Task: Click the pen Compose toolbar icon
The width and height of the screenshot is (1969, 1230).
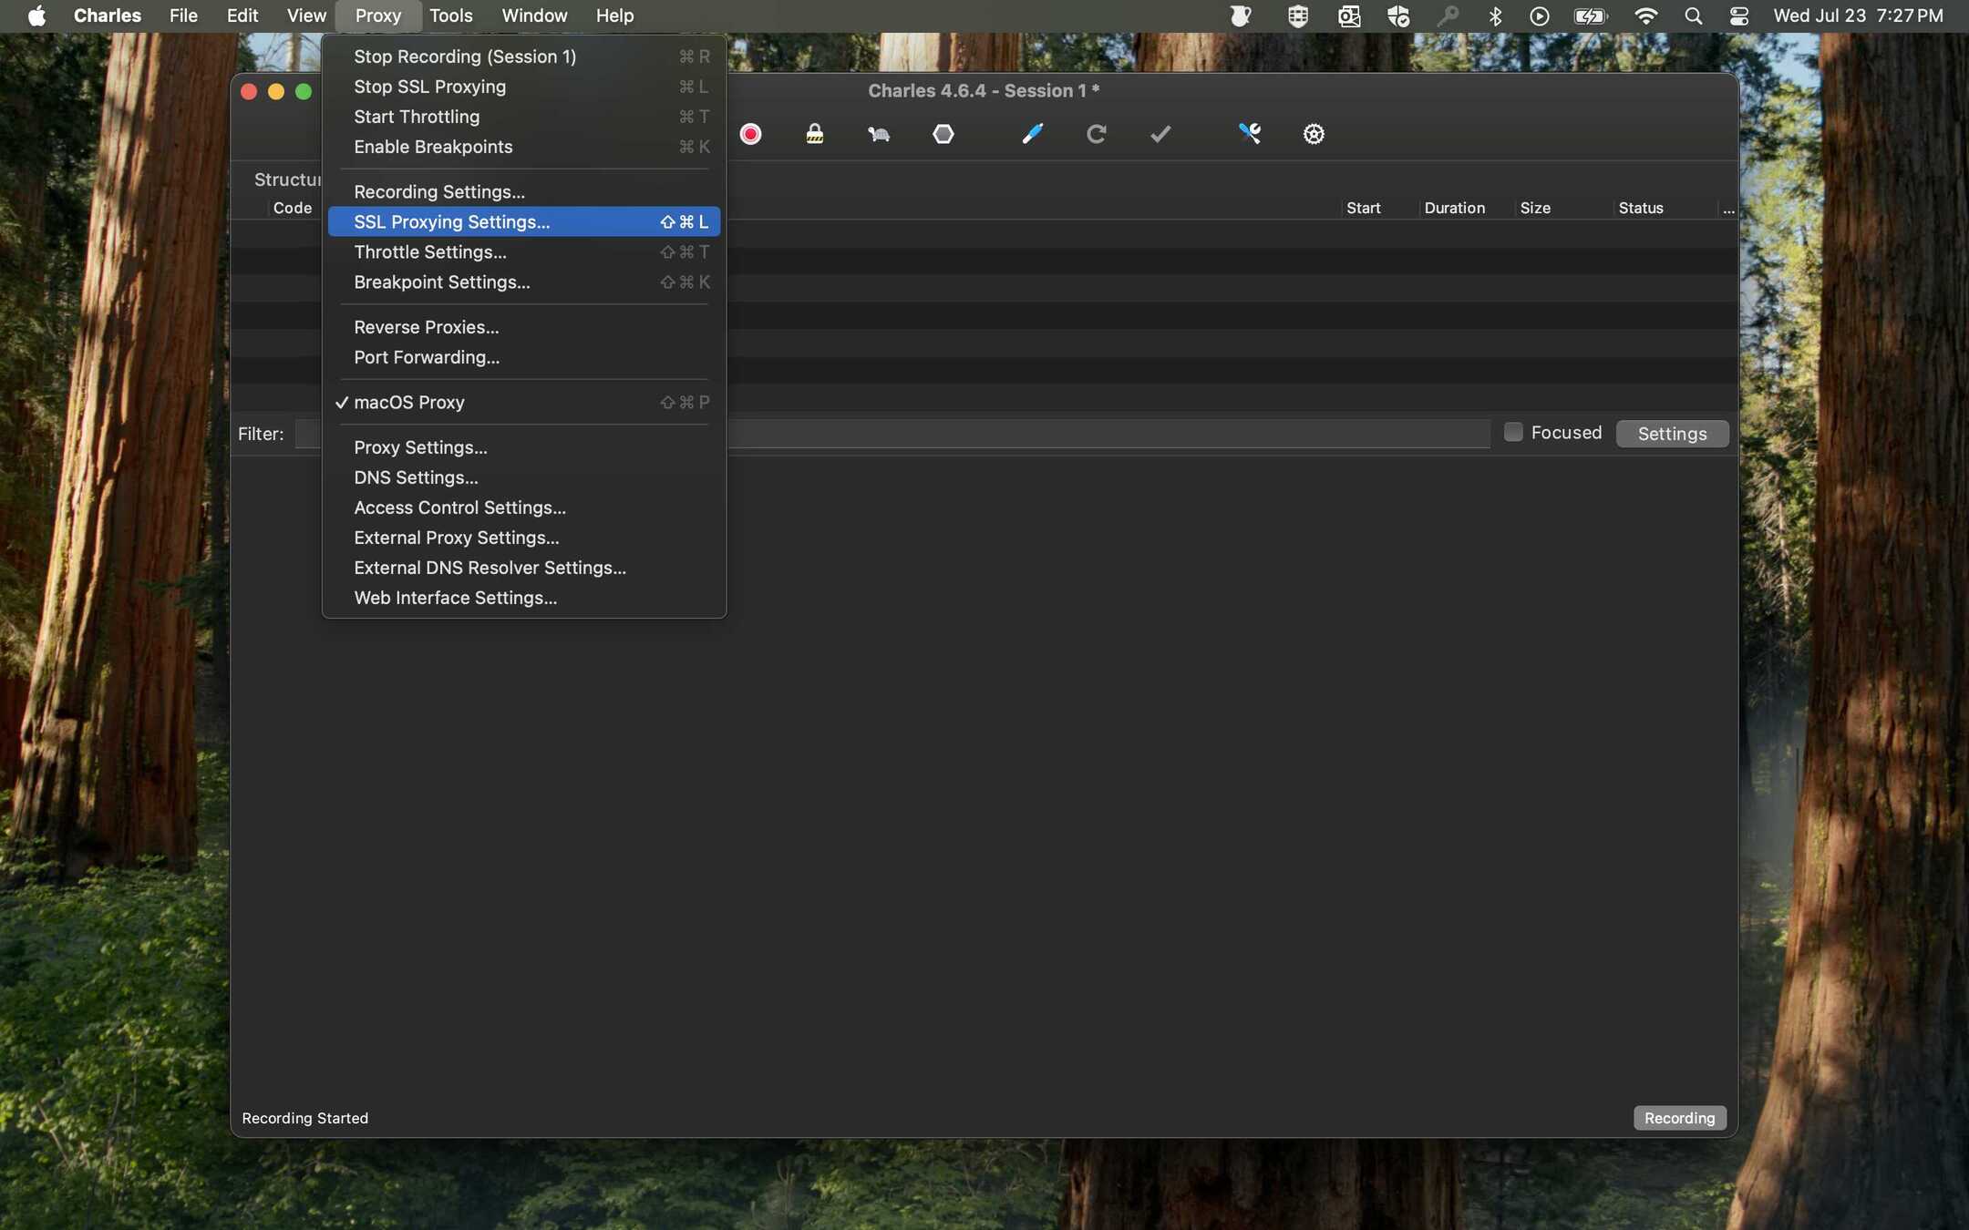Action: click(x=1032, y=134)
